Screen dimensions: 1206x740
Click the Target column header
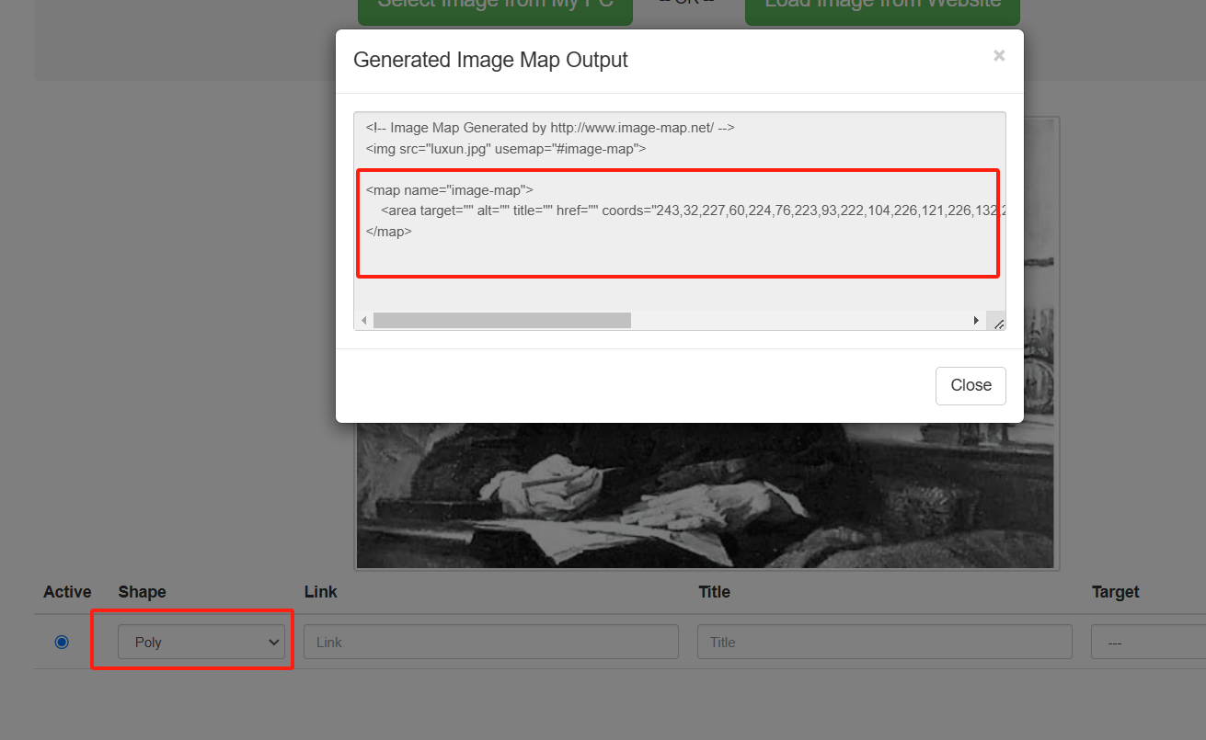click(x=1116, y=592)
